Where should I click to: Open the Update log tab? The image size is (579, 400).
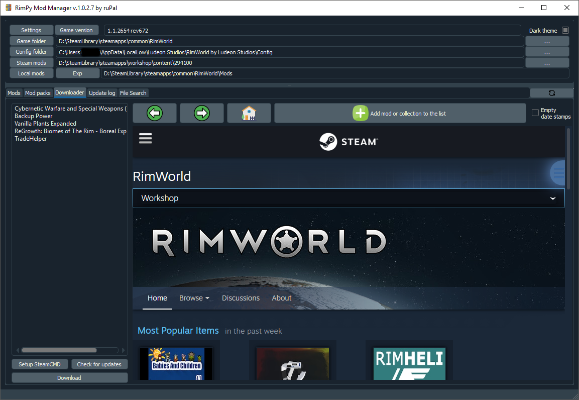click(x=102, y=93)
